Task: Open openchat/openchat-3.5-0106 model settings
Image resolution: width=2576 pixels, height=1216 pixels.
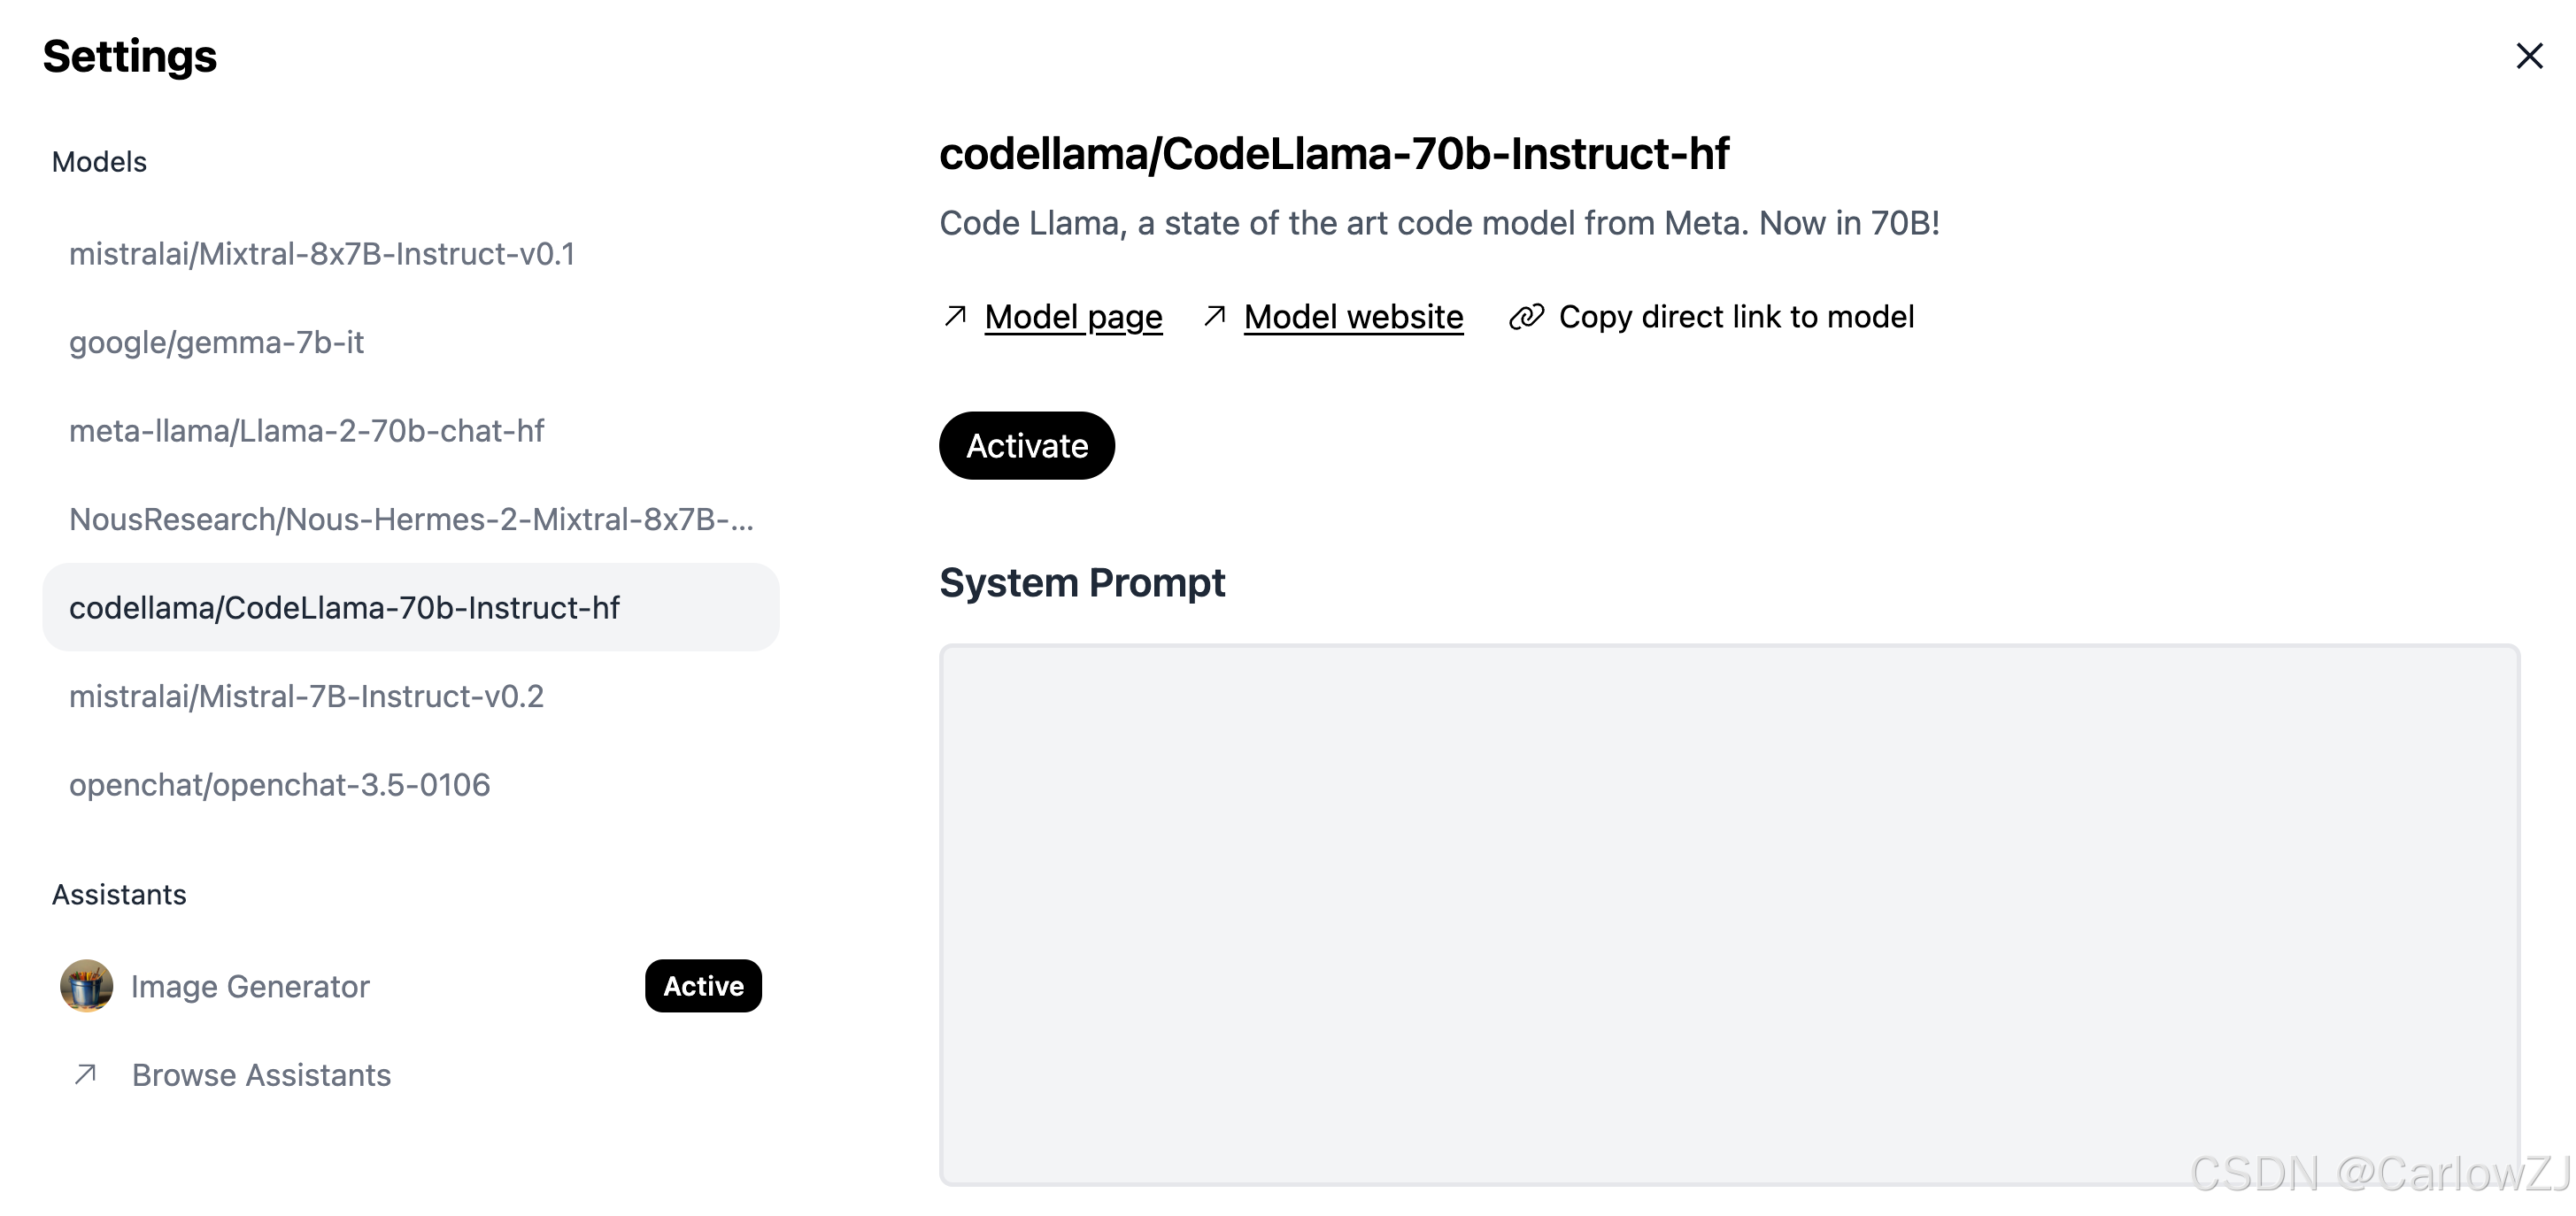Action: point(279,784)
